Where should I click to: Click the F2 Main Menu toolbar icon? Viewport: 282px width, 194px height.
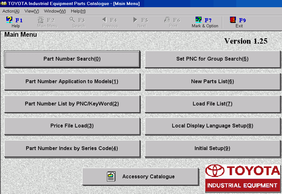pyautogui.click(x=41, y=20)
